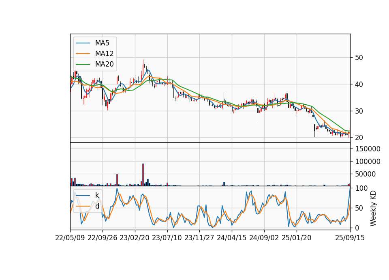This screenshot has width=389, height=280.
Task: Click the 24/09/02 date axis label
Action: [x=264, y=238]
